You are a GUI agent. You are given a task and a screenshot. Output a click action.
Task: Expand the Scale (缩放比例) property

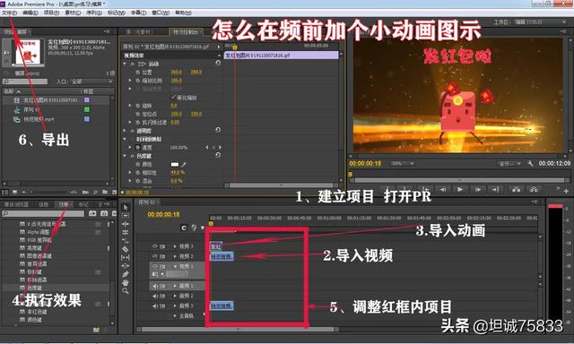click(x=130, y=81)
